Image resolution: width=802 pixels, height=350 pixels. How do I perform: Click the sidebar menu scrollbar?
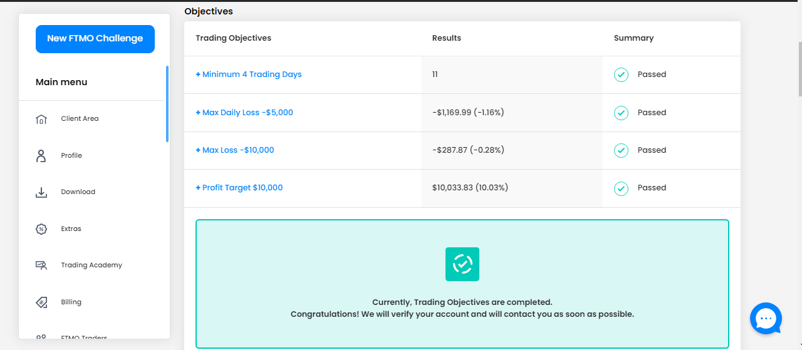(x=167, y=104)
